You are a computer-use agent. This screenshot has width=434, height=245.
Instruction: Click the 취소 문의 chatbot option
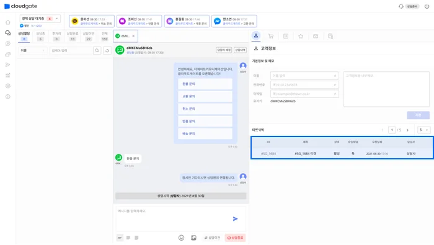tap(205, 109)
